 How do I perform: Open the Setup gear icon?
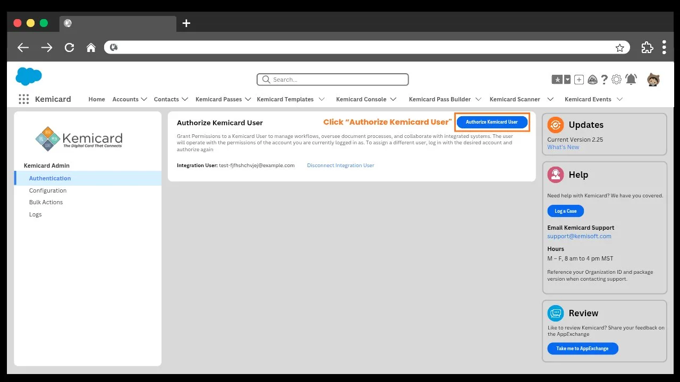pos(616,80)
